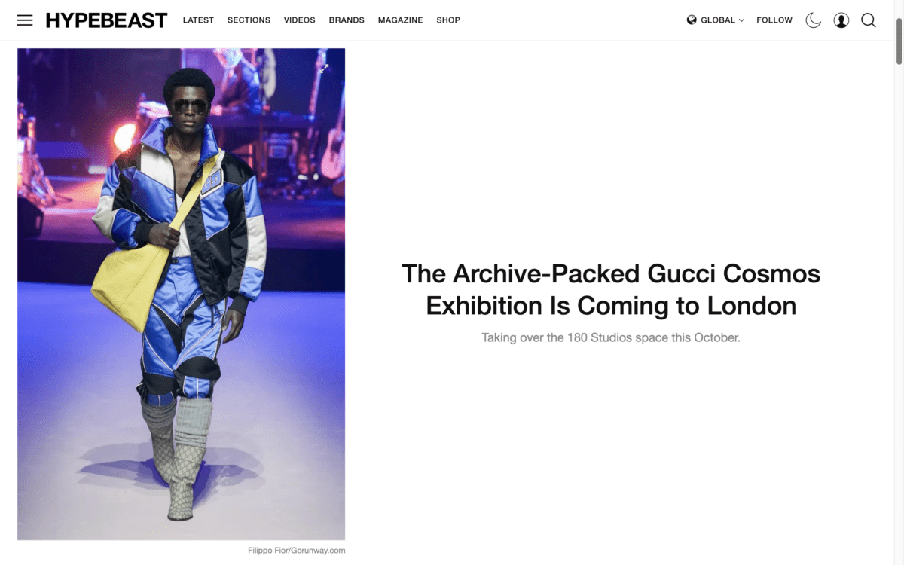Toggle dark mode moon icon

[813, 20]
